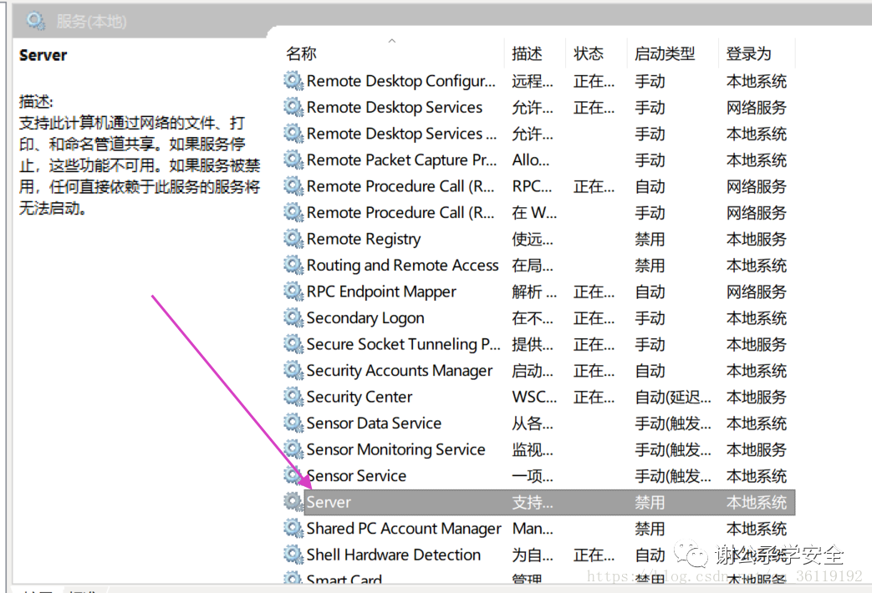Click the RPC Endpoint Mapper gear icon
The width and height of the screenshot is (872, 593).
pos(293,291)
